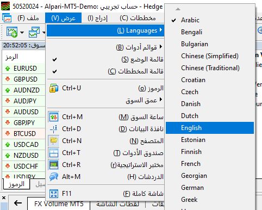Select Dutch language
This screenshot has height=210, width=262.
[x=210, y=116]
